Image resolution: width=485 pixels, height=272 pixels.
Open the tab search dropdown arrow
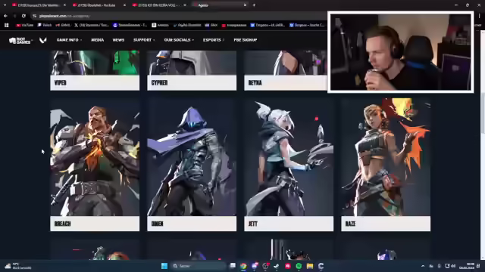5,5
